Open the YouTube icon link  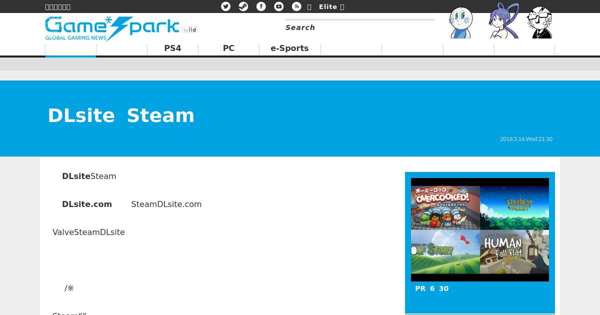(x=279, y=6)
